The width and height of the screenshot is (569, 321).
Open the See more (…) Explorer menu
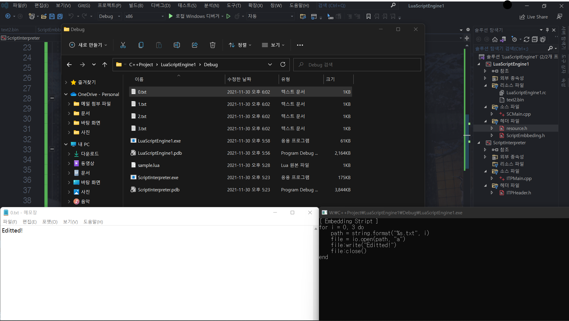[300, 45]
